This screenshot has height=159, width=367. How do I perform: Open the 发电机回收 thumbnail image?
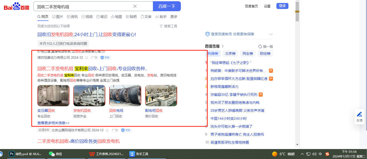pos(89,96)
